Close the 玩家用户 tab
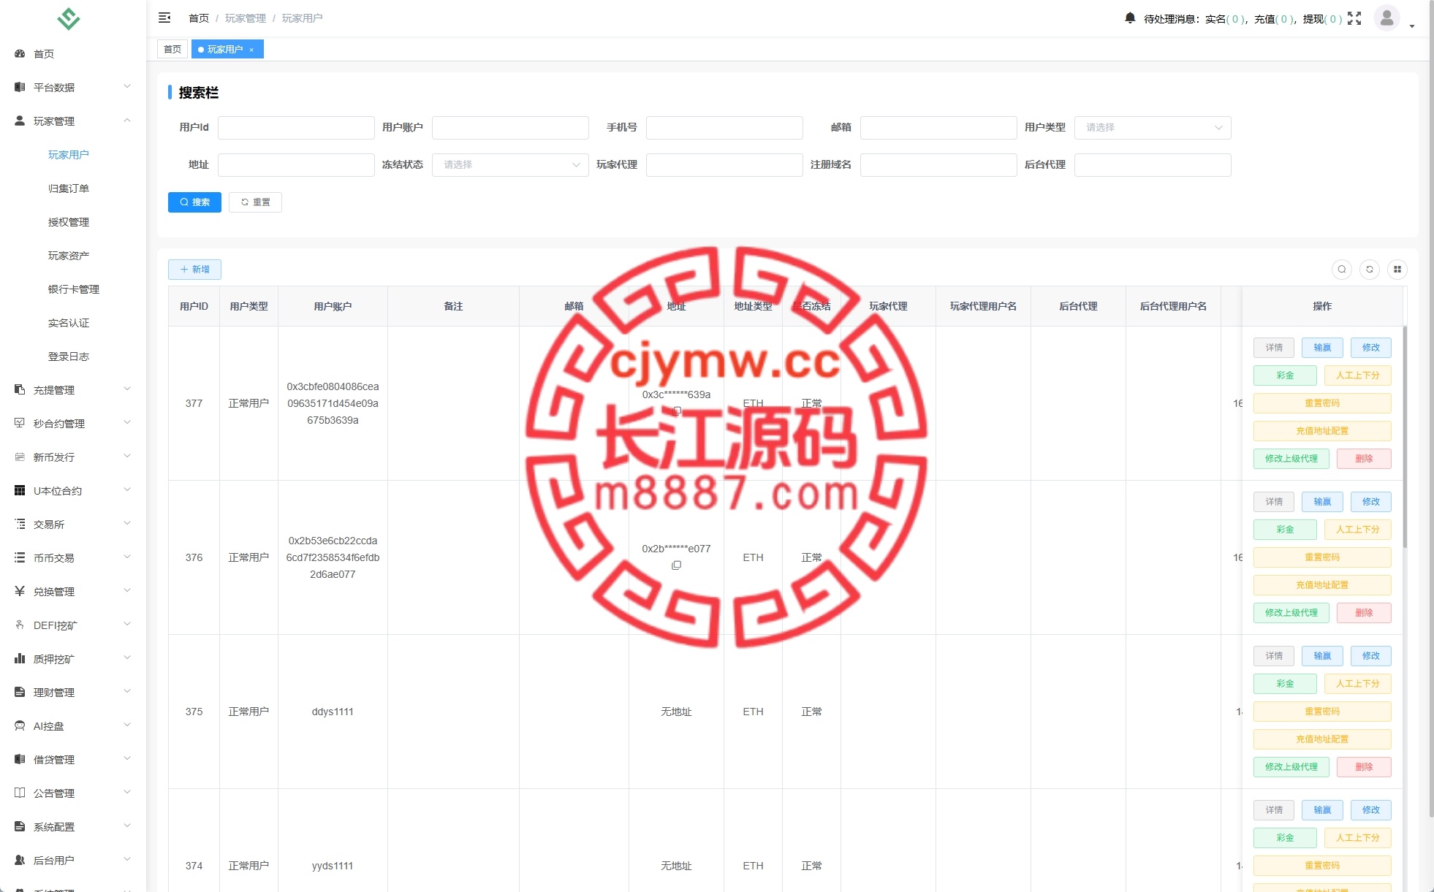The height and width of the screenshot is (892, 1434). 251,50
